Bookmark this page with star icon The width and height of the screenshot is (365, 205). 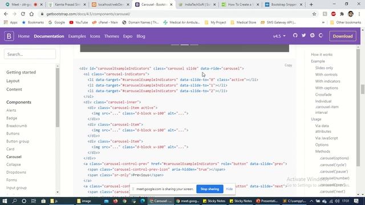pos(314,14)
